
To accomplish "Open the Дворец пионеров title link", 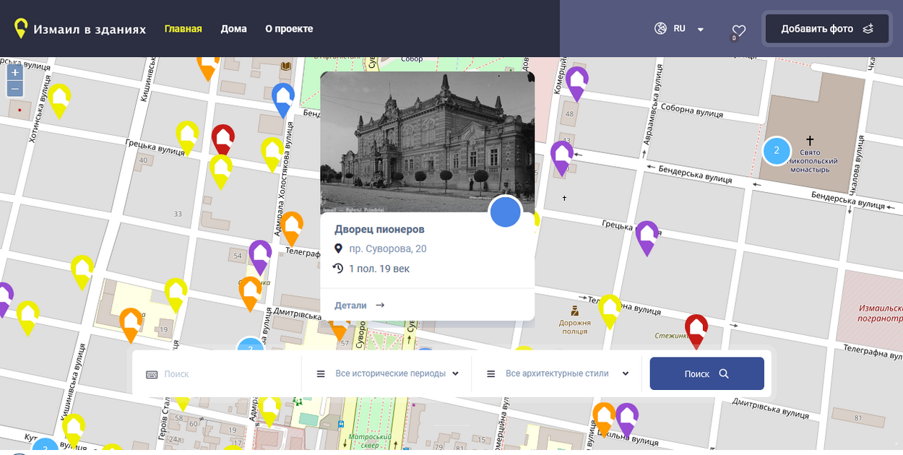I will pos(379,229).
